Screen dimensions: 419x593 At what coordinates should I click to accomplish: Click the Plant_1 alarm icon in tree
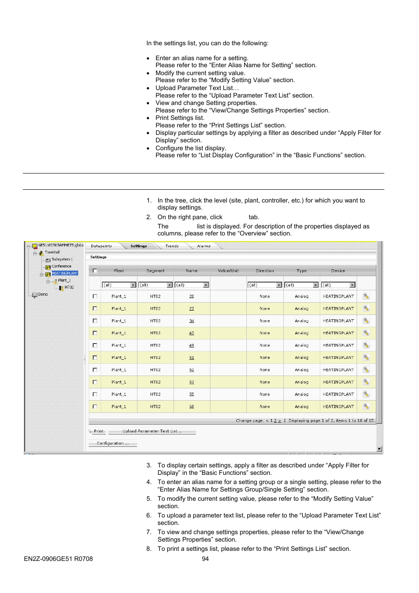(x=55, y=281)
